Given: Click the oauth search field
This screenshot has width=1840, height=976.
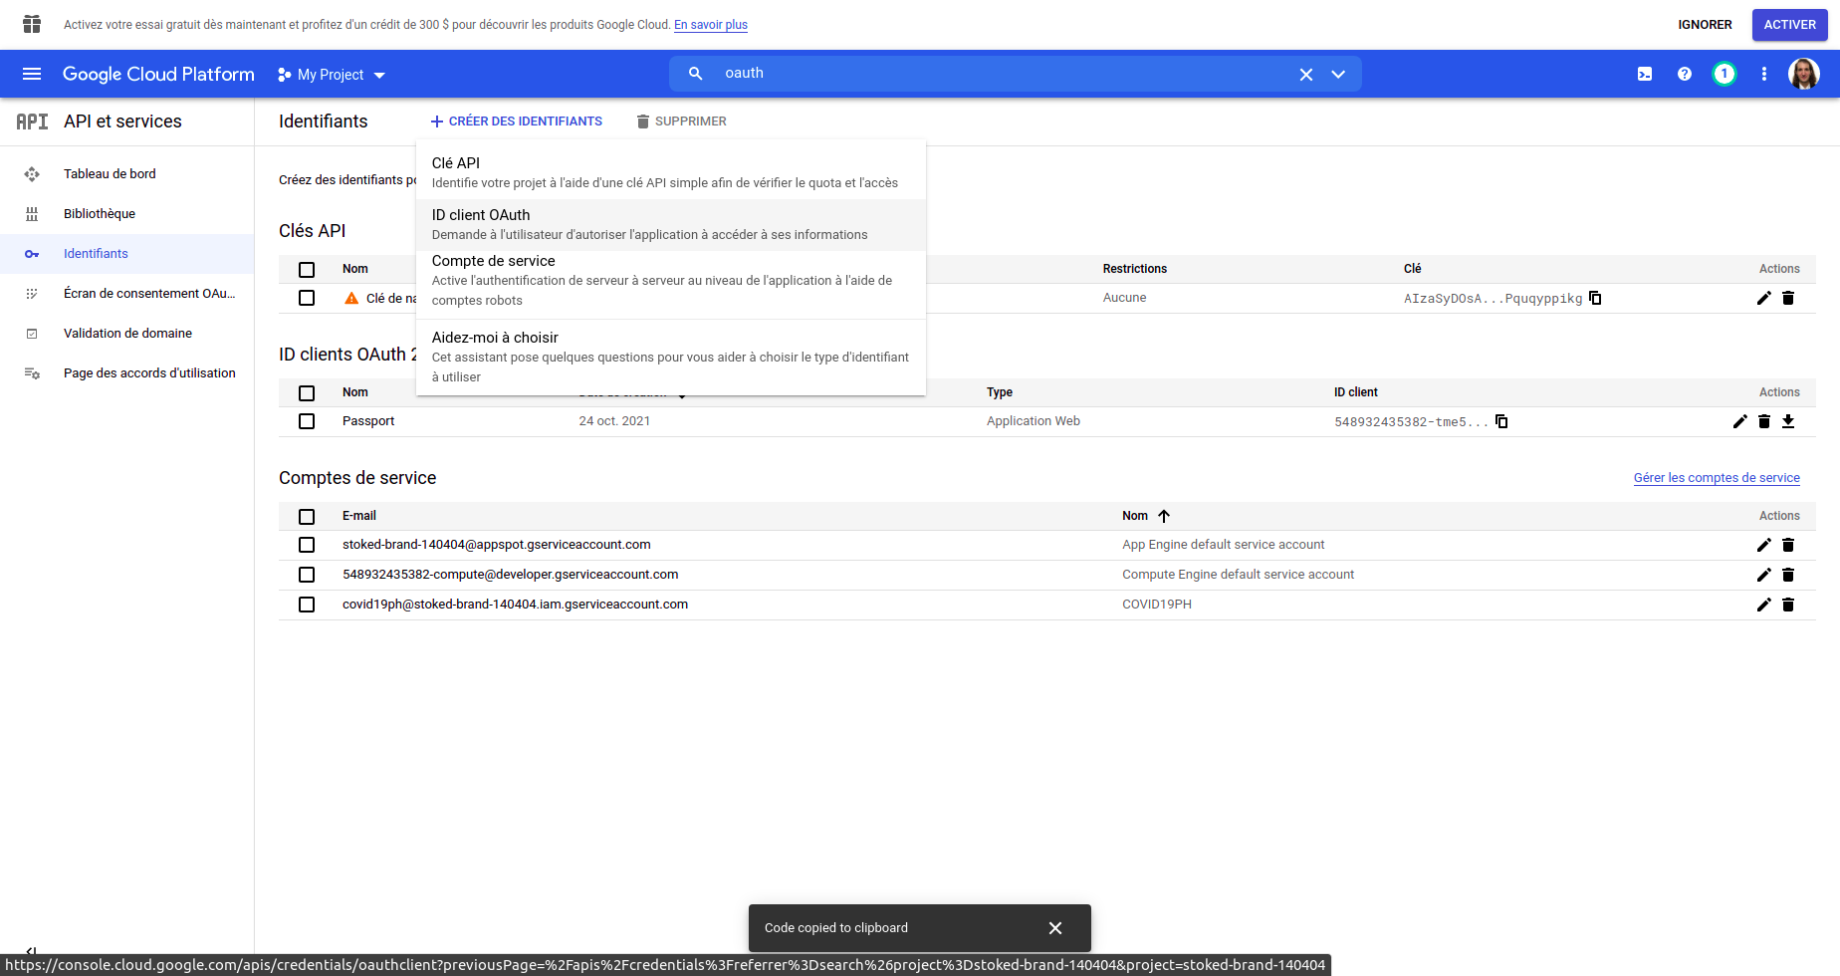Looking at the screenshot, I should (996, 74).
